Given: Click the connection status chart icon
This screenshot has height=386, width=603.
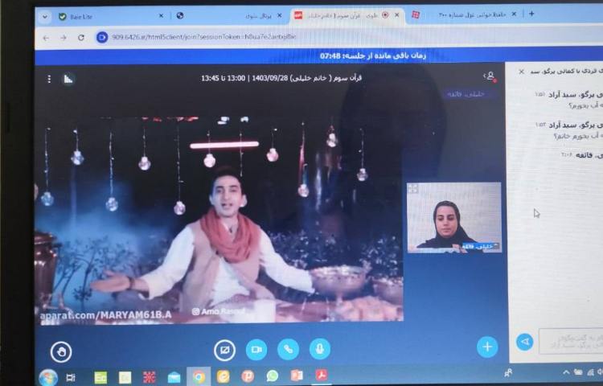Looking at the screenshot, I should pyautogui.click(x=68, y=79).
